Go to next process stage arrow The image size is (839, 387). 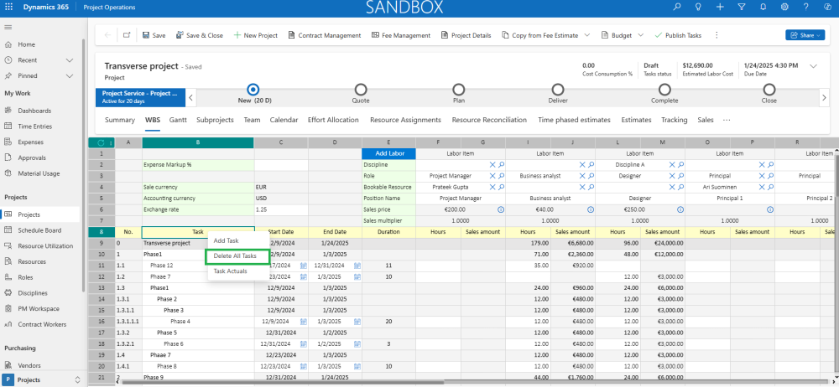pos(824,97)
